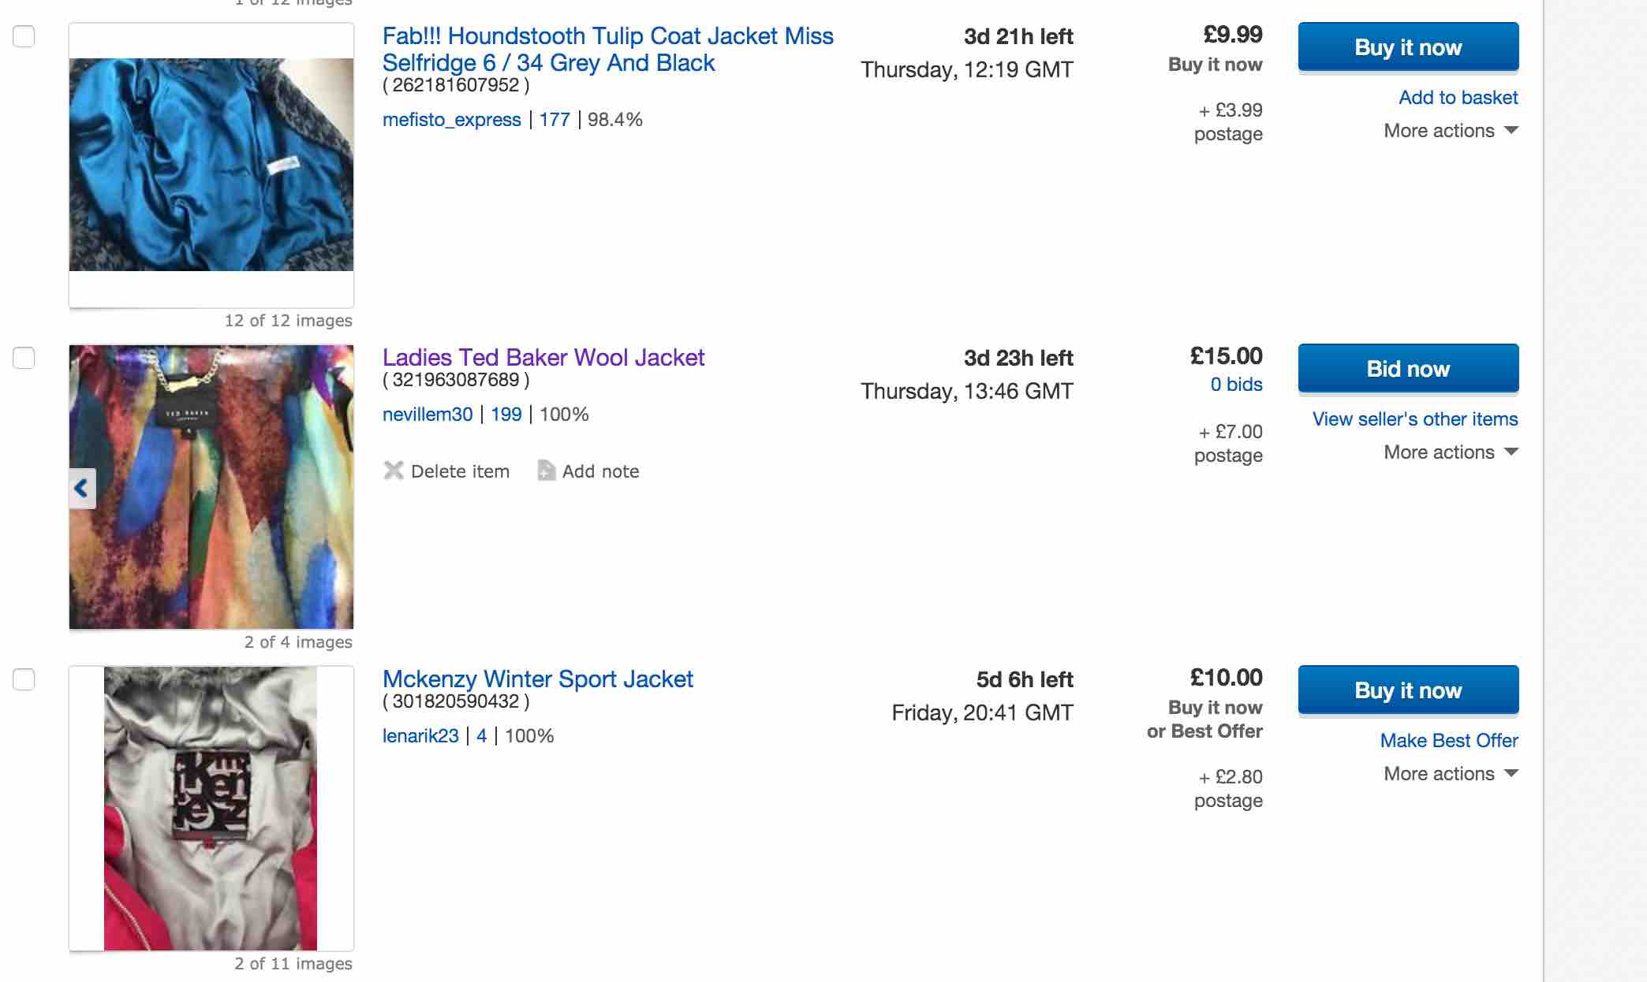Select the Ted Baker Wool Jacket checkbox
Viewport: 1647px width, 982px height.
point(24,358)
